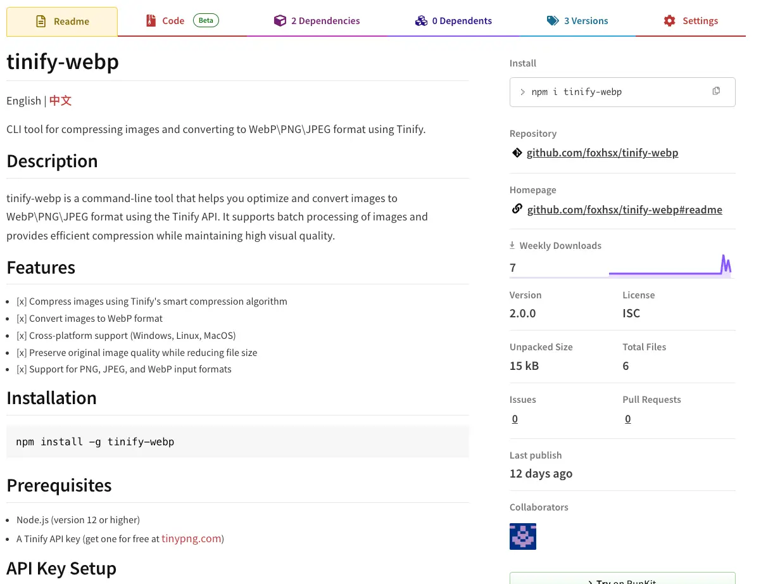Viewport: 780px width, 584px height.
Task: Click the Dependencies box icon
Action: coord(280,21)
